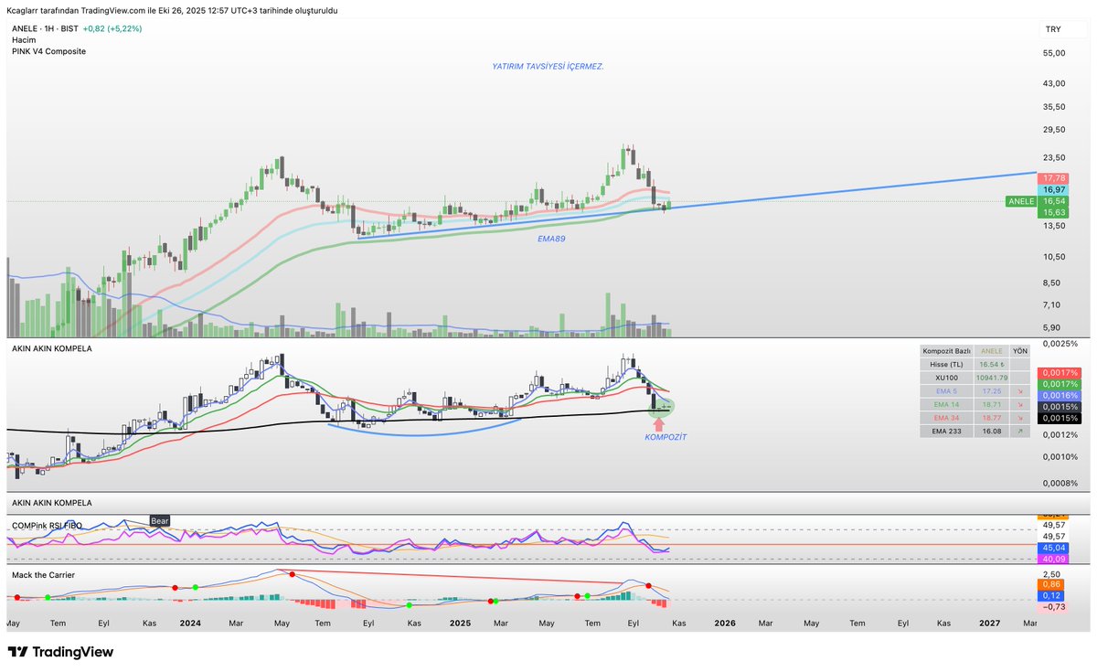
Task: Click the EMA89 text annotation
Action: click(x=550, y=238)
